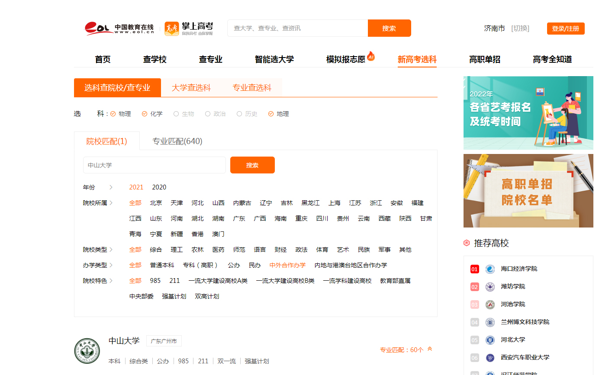Open the 专业匹配(640) tab
The image size is (599, 375).
177,141
